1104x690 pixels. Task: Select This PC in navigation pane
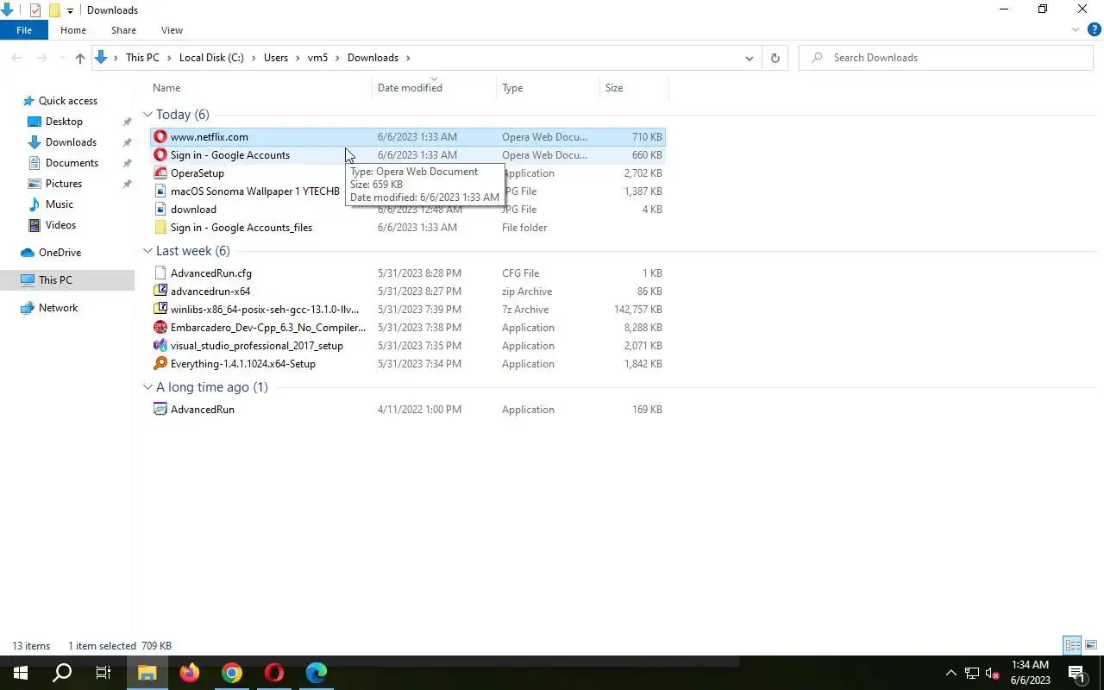pyautogui.click(x=55, y=280)
